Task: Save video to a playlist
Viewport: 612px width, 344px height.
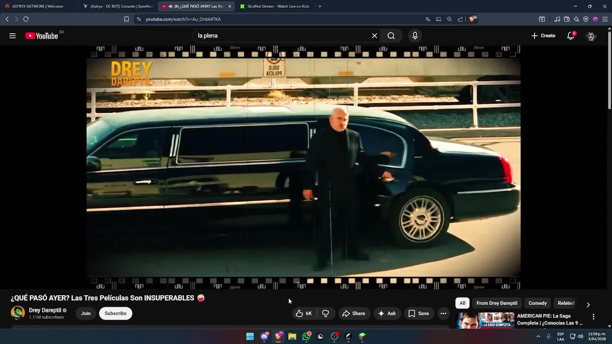Action: tap(419, 313)
